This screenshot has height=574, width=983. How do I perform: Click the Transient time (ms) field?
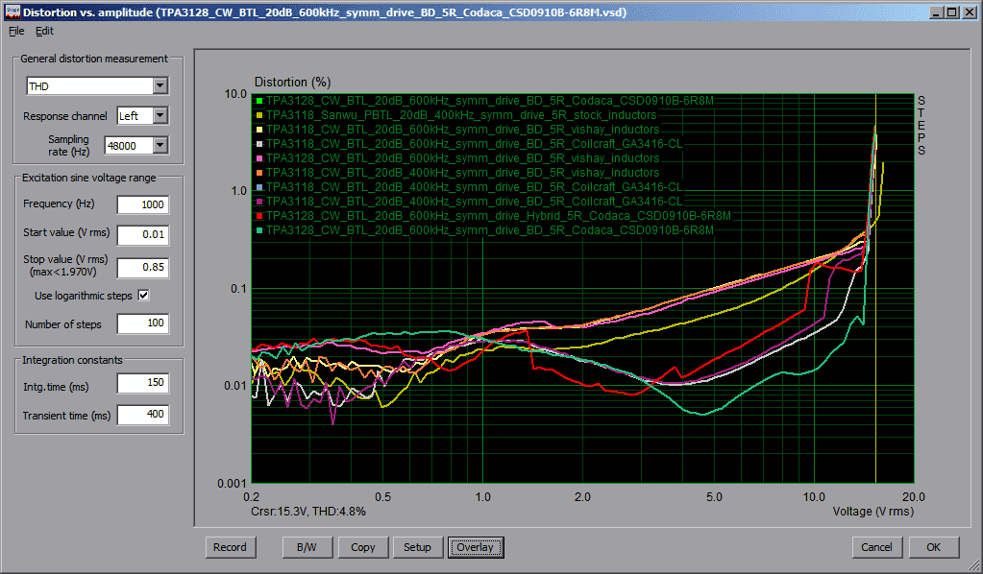tap(142, 416)
